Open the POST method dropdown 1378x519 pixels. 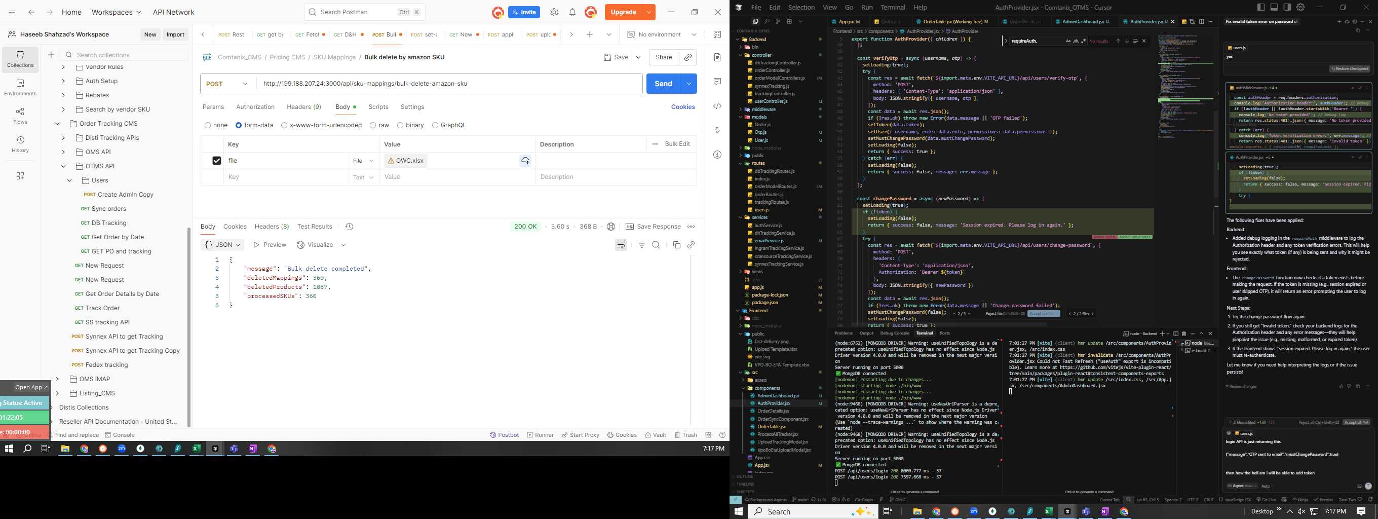[x=228, y=84]
